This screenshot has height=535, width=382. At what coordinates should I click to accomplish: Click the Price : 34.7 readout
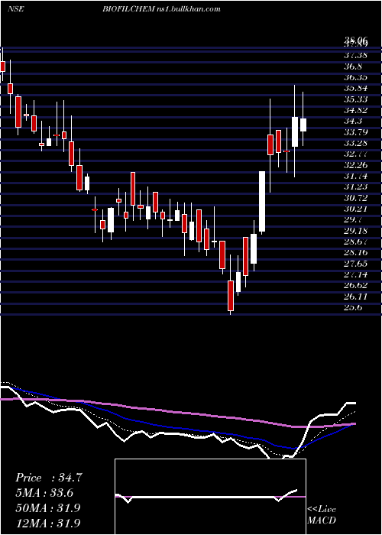(x=49, y=478)
